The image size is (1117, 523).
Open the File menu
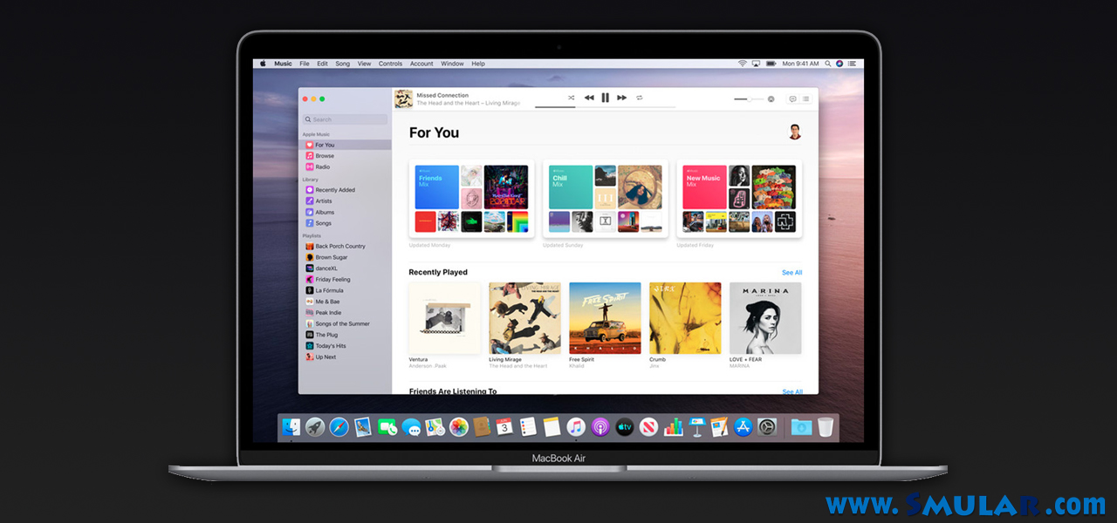point(305,64)
